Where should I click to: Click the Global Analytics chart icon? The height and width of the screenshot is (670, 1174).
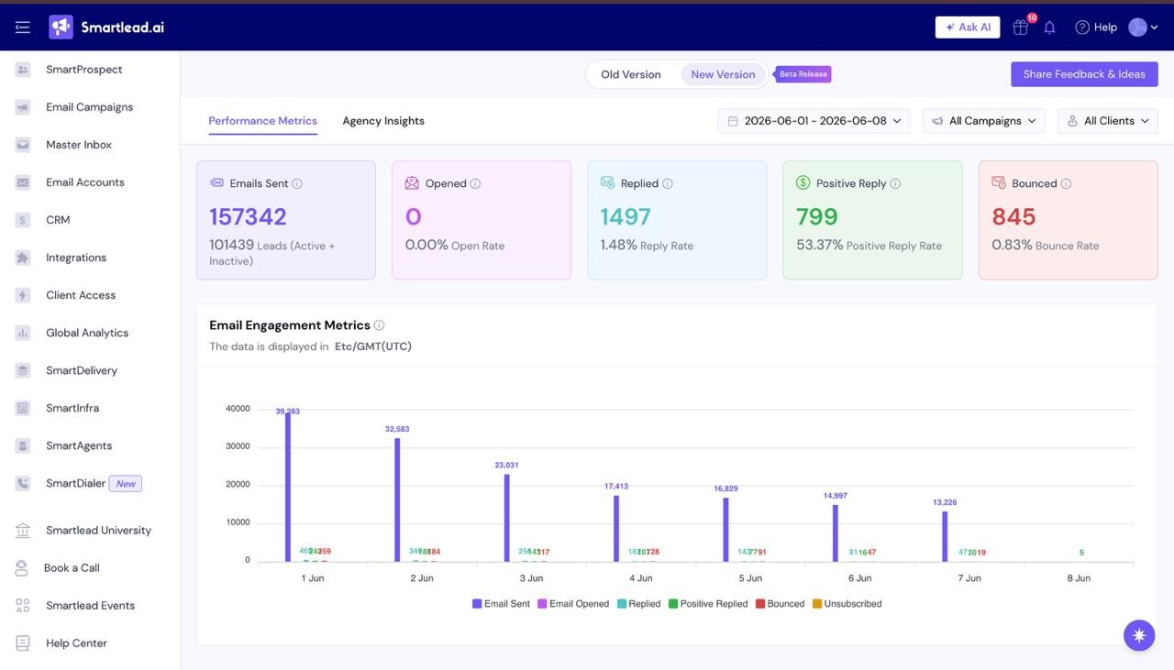[x=23, y=333]
